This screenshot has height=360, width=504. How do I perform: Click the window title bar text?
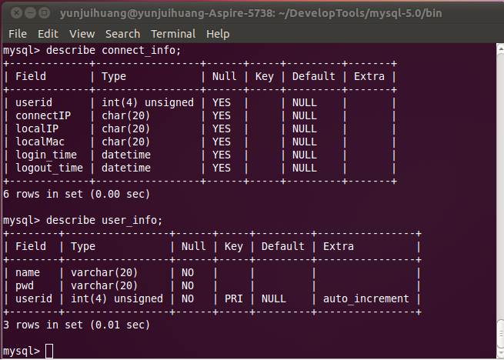[251, 13]
